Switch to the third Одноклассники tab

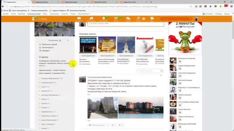[75, 2]
